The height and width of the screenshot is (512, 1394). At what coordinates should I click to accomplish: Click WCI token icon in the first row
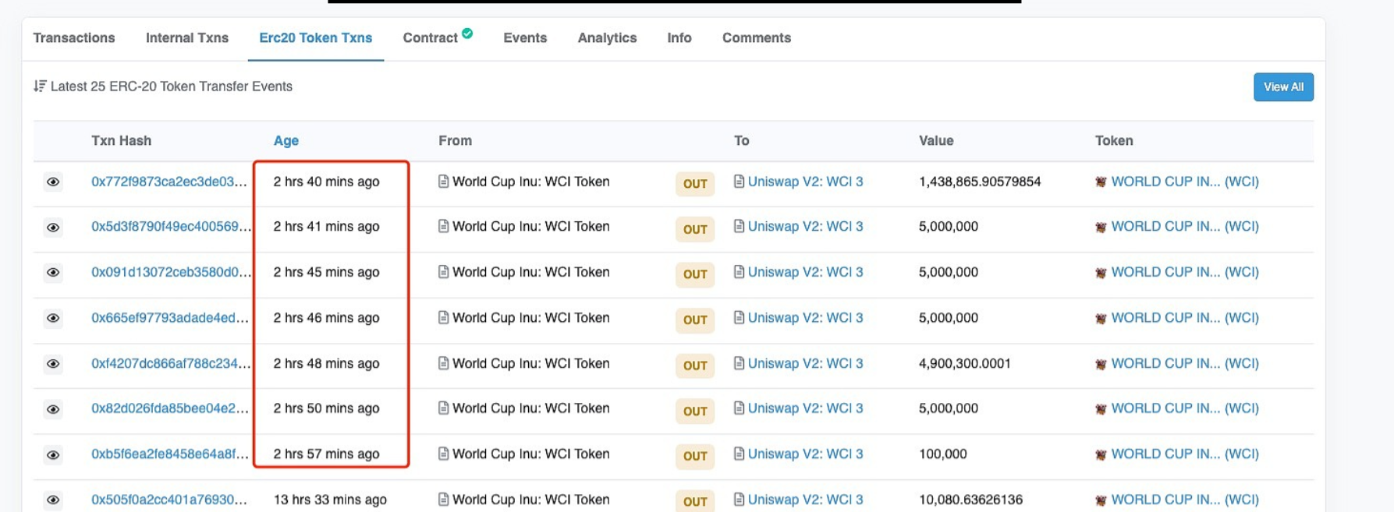point(1101,182)
